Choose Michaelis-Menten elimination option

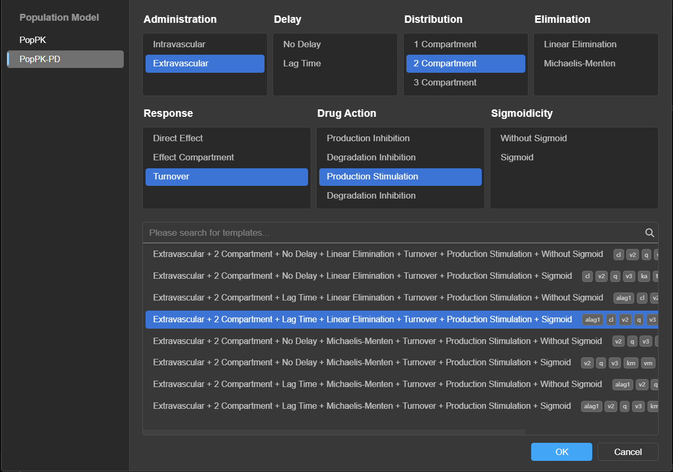(596, 63)
